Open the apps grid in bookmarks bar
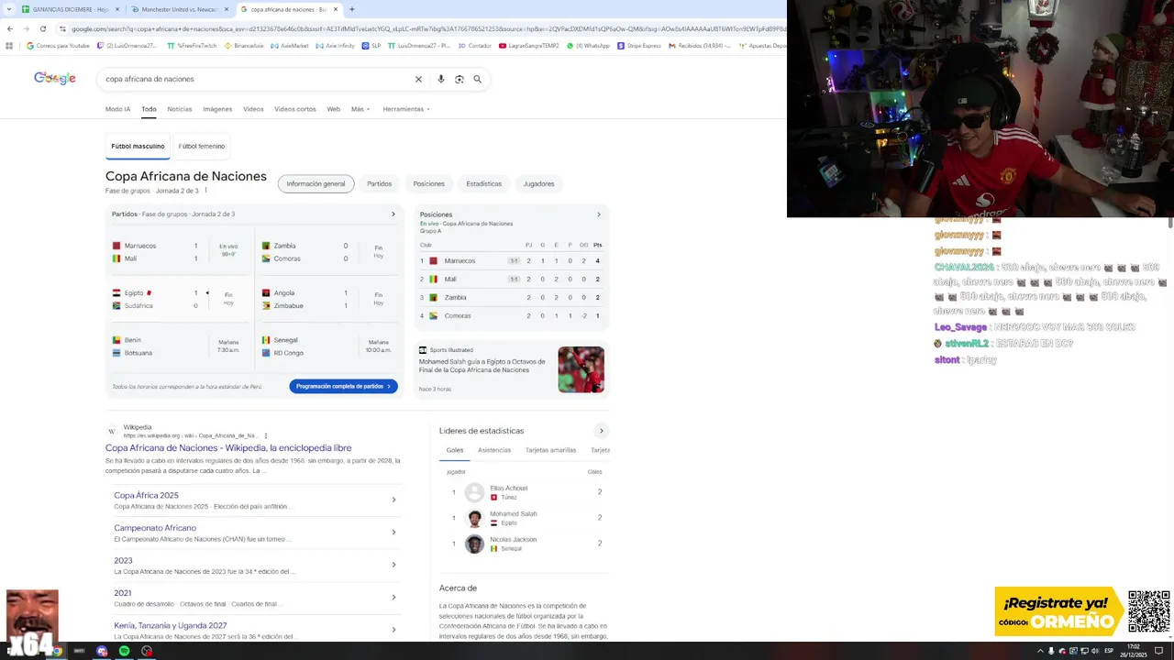The image size is (1174, 660). click(10, 45)
